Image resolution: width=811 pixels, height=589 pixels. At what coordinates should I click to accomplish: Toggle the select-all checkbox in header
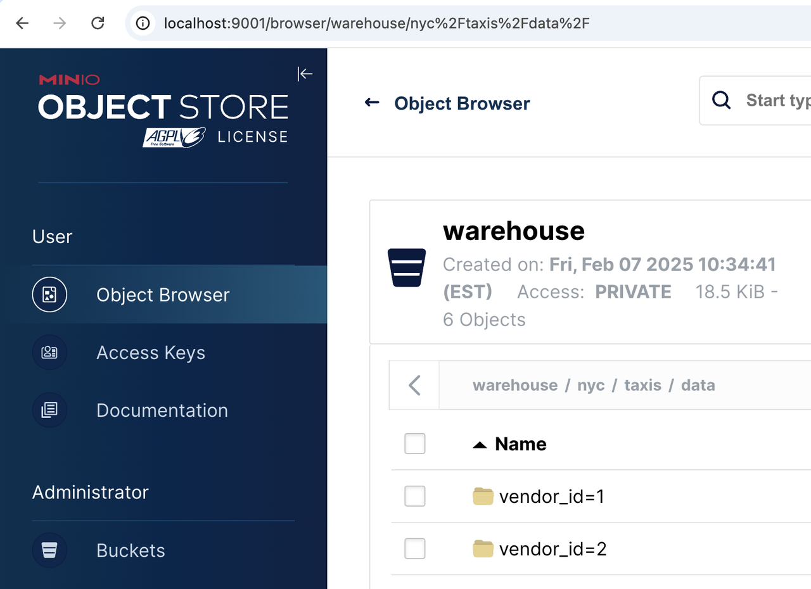(x=415, y=444)
